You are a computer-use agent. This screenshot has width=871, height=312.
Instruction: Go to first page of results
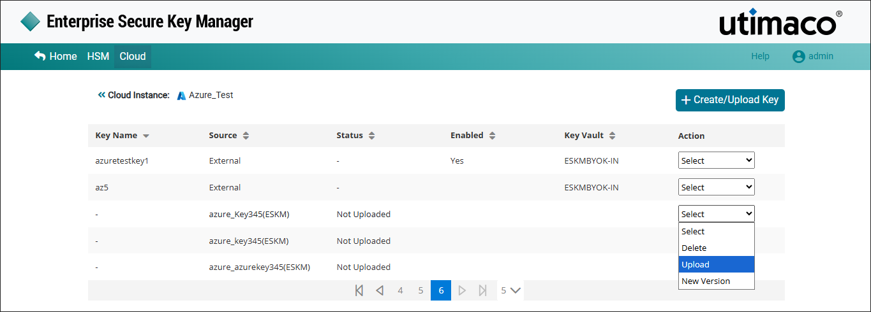[x=359, y=290]
